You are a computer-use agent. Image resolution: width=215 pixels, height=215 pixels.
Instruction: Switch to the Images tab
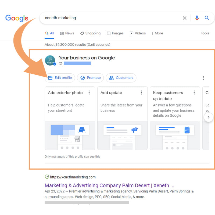click(115, 33)
